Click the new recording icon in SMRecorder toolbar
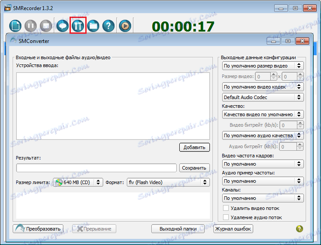This screenshot has width=321, height=245. pos(15,26)
